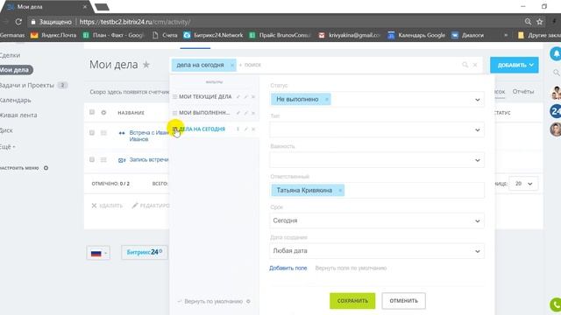
Task: Click the browser address bar URL
Action: coord(134,22)
